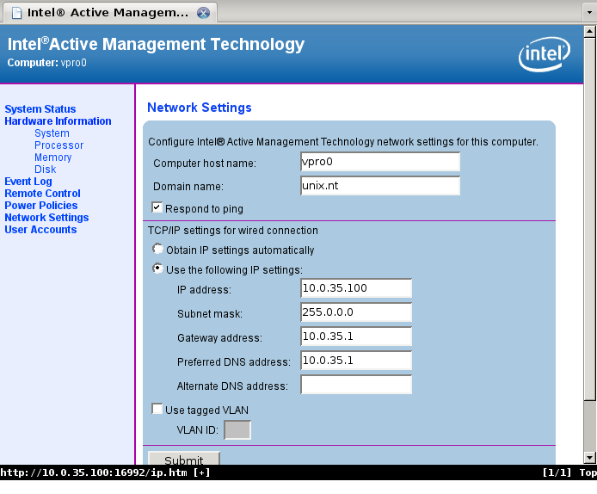Click the Preferred DNS address field

pyautogui.click(x=356, y=361)
